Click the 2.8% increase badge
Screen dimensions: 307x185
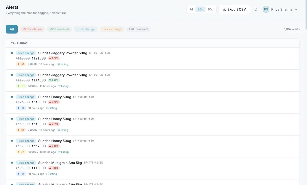pos(54,146)
